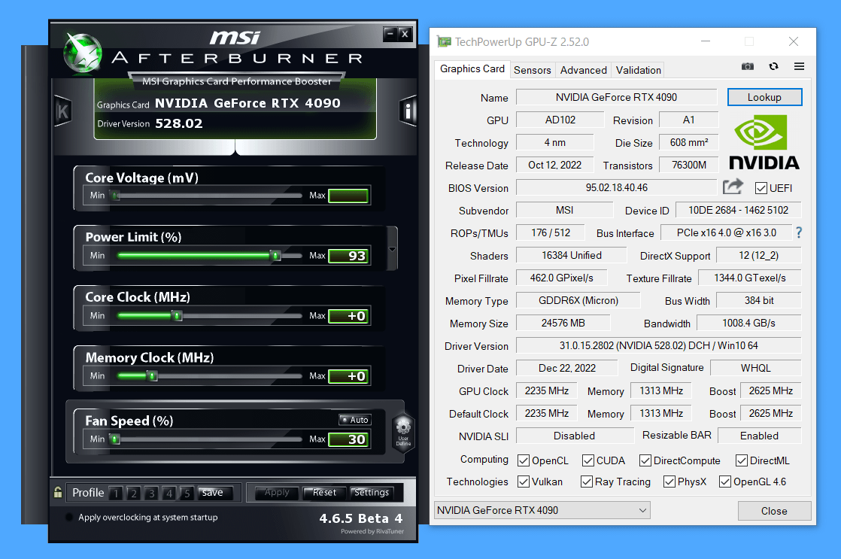Click the Core Voltage slider handle
This screenshot has height=559, width=841.
point(115,196)
